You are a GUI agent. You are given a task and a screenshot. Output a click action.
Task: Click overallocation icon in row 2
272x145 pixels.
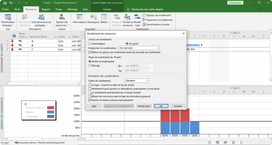[x=12, y=45]
